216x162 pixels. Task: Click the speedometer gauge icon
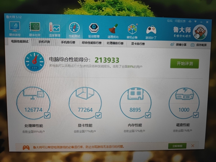tap(34, 61)
